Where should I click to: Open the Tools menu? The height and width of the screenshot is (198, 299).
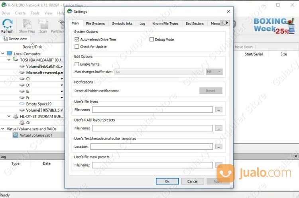tap(35, 13)
